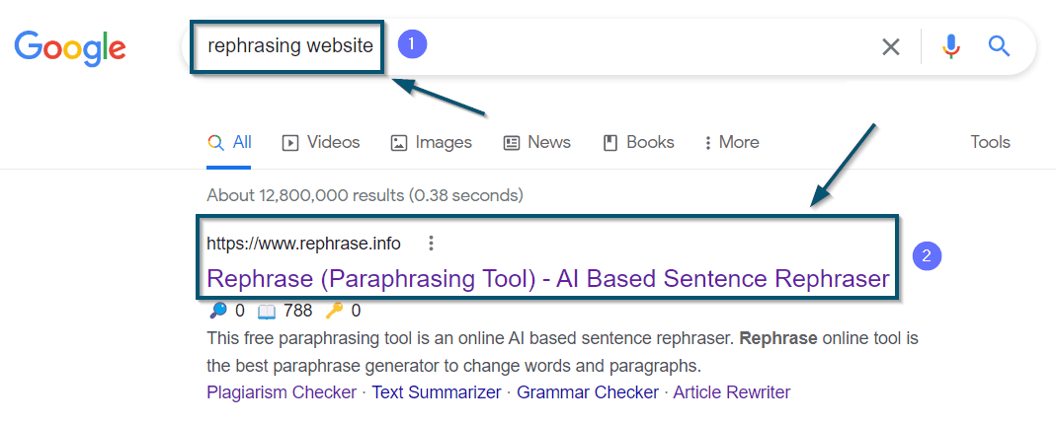Open the Google logo homepage
Viewport: 1056px width, 424px height.
coord(70,47)
